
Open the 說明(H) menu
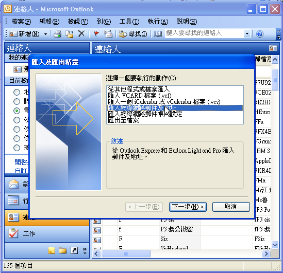[187, 22]
